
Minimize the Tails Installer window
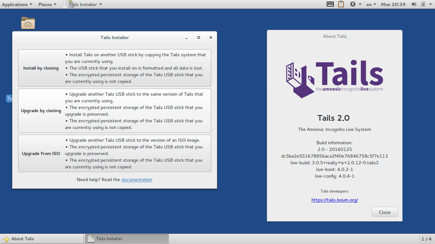point(187,37)
